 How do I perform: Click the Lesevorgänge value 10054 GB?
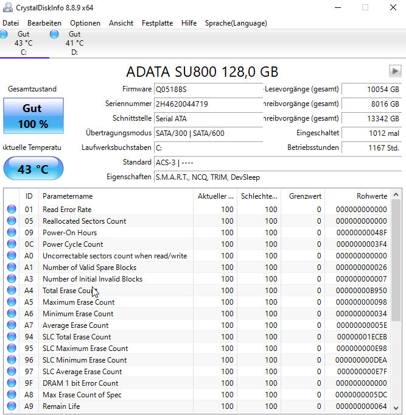point(372,90)
